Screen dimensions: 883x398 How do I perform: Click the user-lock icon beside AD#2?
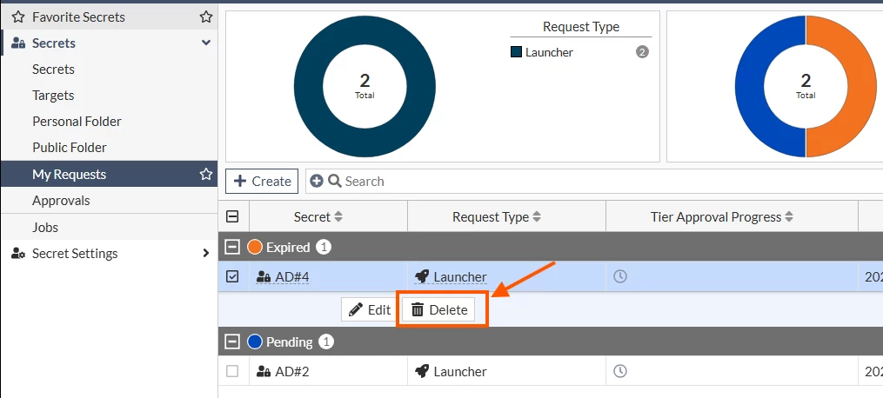[264, 372]
